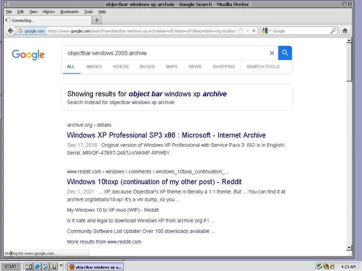Viewport: 362px width, 271px height.
Task: Click the 'Waiting for www.google.com...' status text
Action: pyautogui.click(x=31, y=253)
